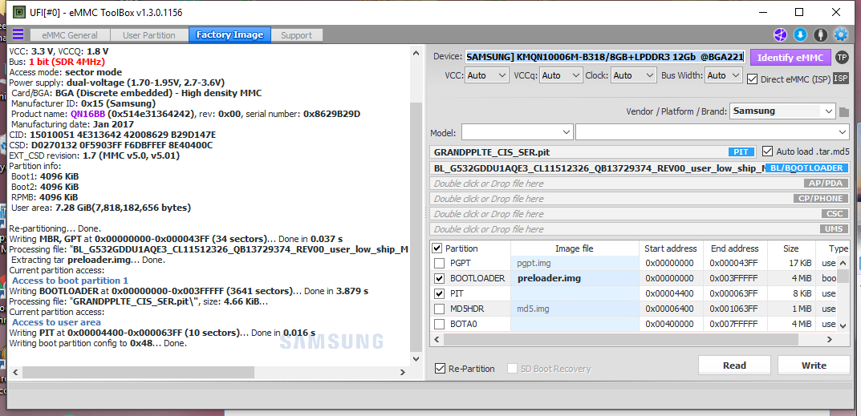Click the blue download arrow icon

tap(800, 34)
